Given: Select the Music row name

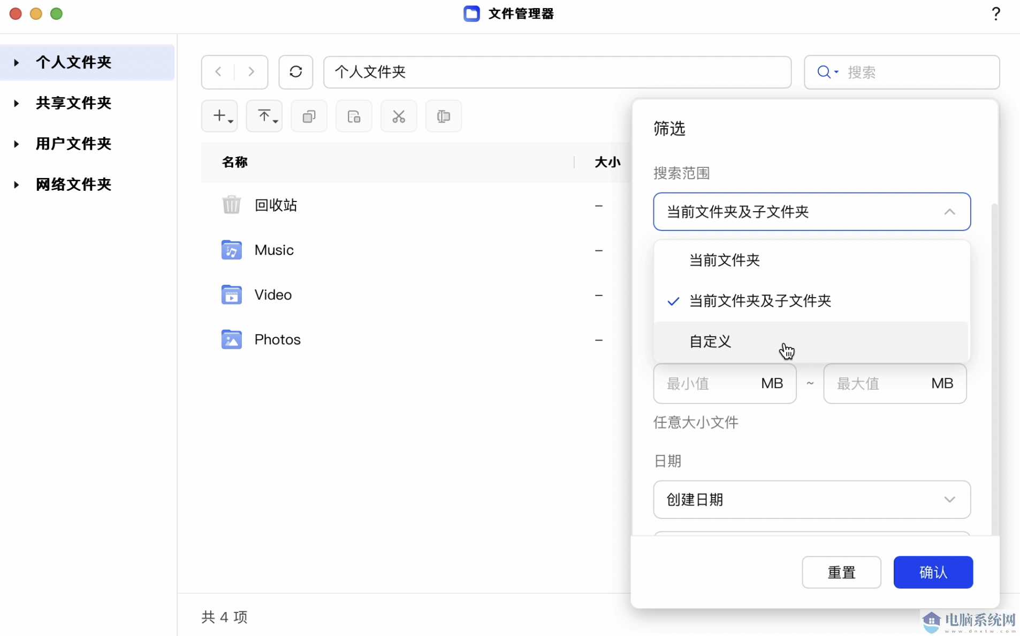Looking at the screenshot, I should (274, 250).
